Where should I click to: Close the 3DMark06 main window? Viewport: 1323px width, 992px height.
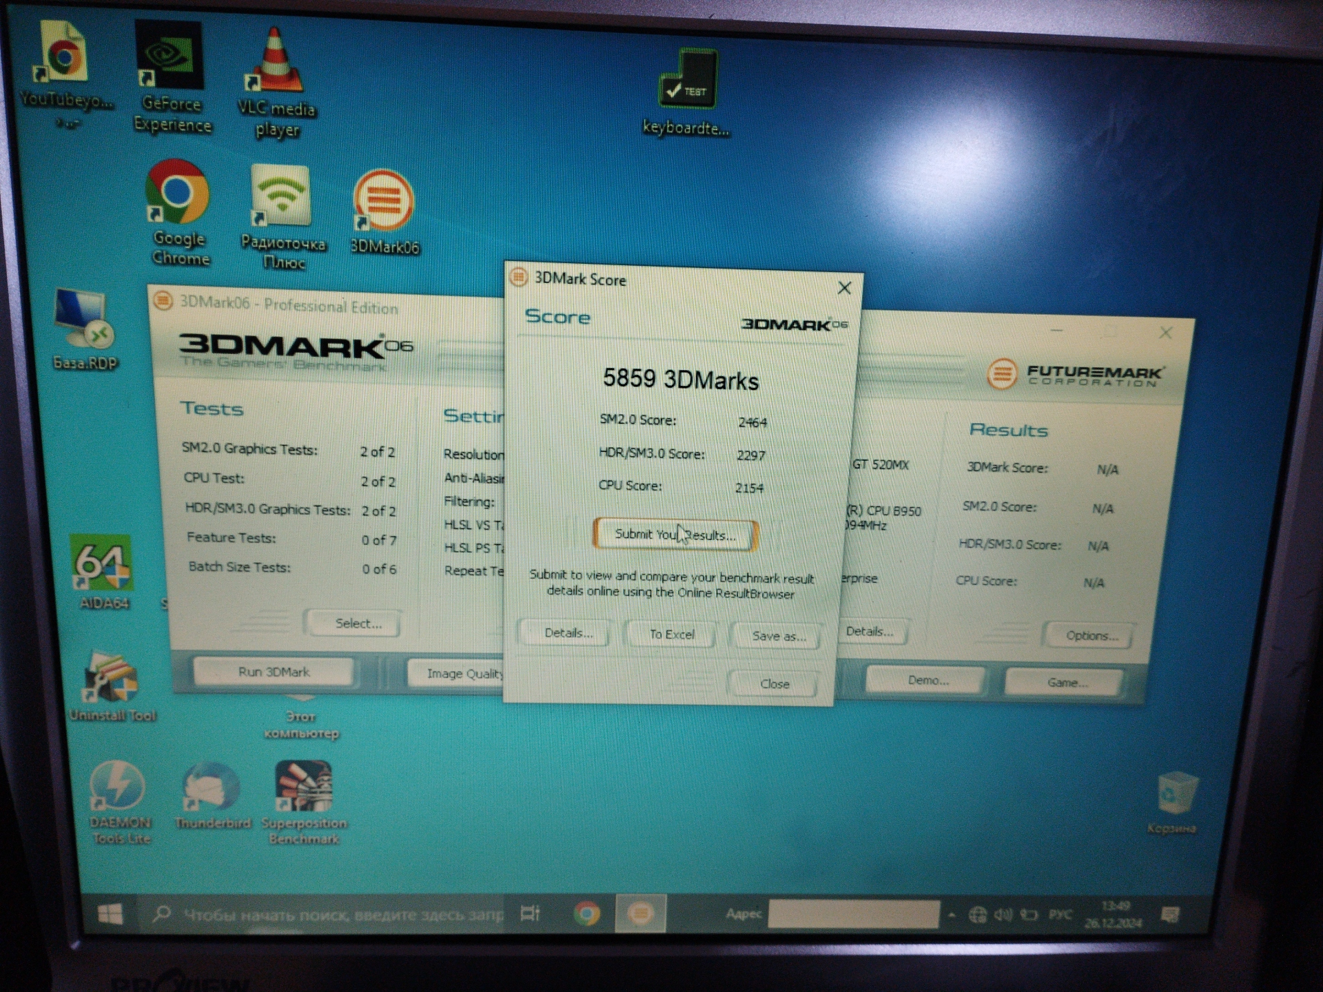tap(1165, 333)
